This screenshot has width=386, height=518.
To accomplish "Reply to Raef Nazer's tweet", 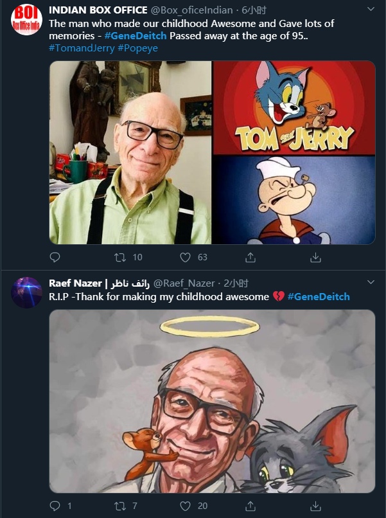I will click(55, 506).
